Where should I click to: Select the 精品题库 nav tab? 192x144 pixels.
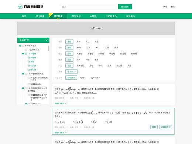(58, 16)
